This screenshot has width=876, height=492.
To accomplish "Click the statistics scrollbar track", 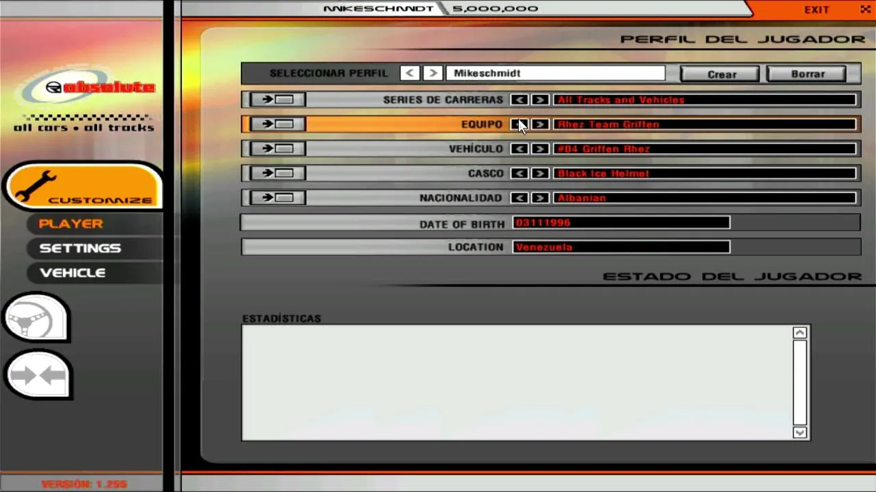I will click(800, 383).
